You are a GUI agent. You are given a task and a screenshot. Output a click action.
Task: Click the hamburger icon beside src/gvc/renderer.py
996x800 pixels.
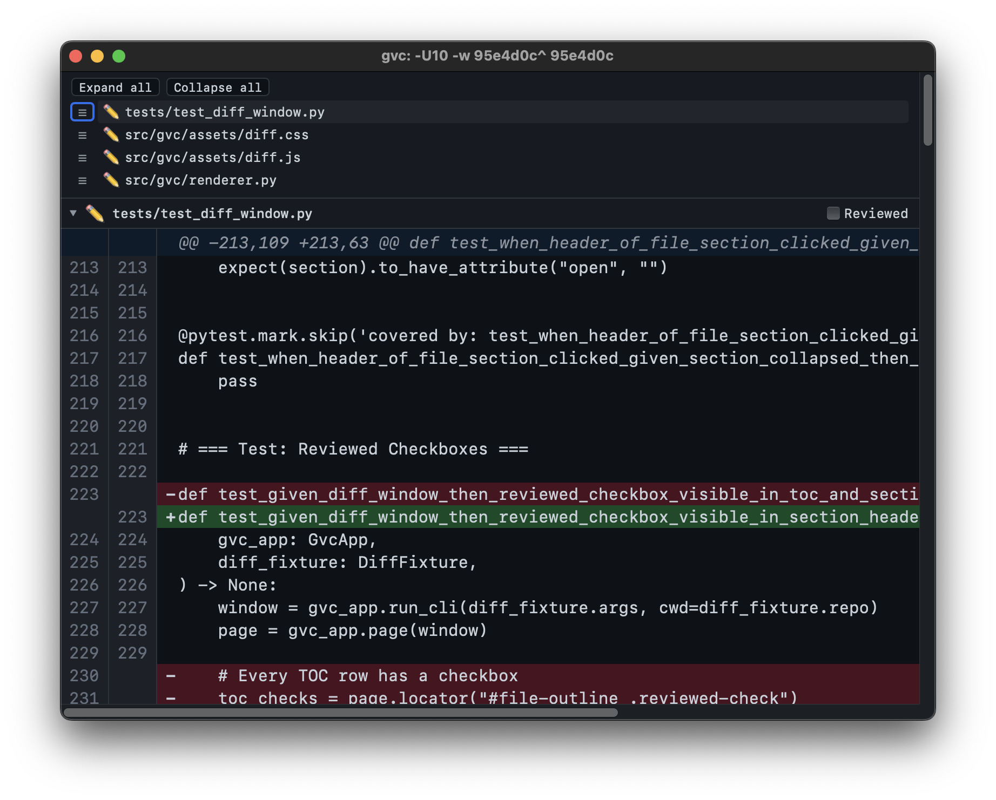pyautogui.click(x=83, y=180)
